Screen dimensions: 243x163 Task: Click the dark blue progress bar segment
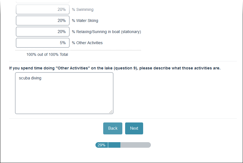pyautogui.click(x=114, y=145)
